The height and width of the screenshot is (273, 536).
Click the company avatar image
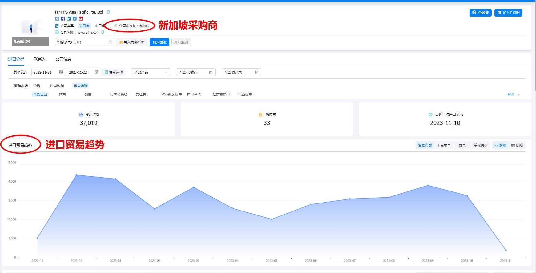tap(31, 26)
